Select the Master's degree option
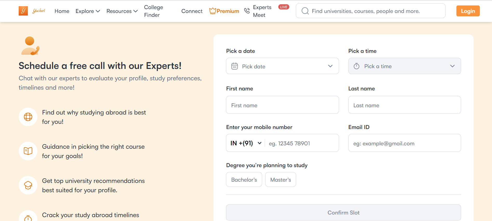Image resolution: width=492 pixels, height=221 pixels. tap(281, 180)
